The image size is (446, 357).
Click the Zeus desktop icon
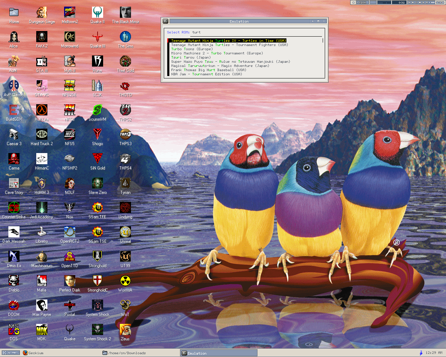125,332
